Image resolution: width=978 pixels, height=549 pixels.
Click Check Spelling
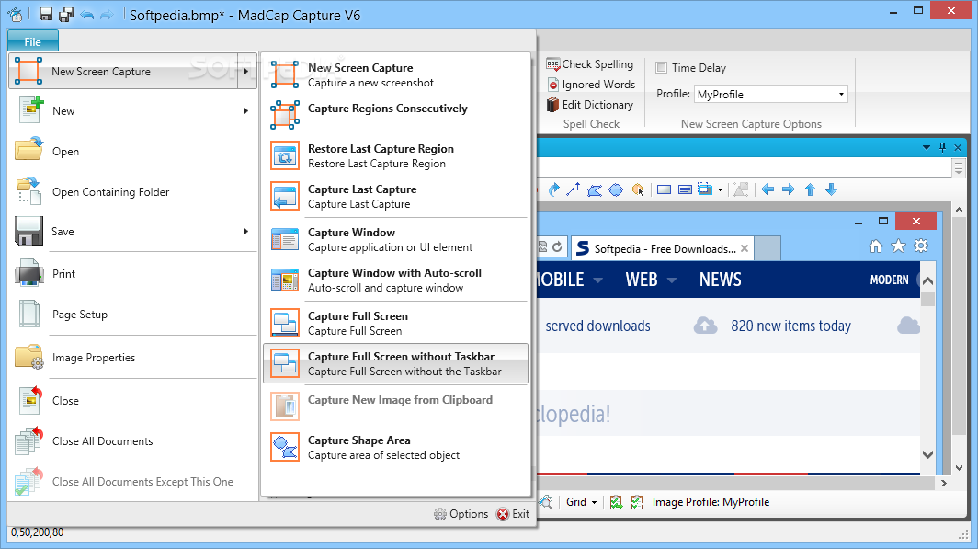(590, 64)
